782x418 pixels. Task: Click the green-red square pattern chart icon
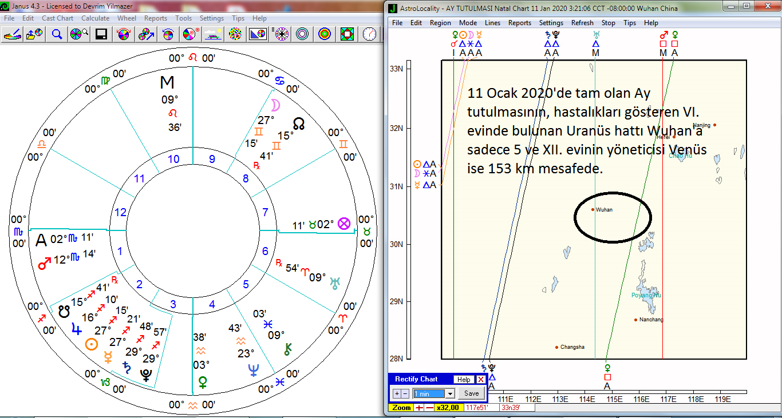(x=347, y=34)
